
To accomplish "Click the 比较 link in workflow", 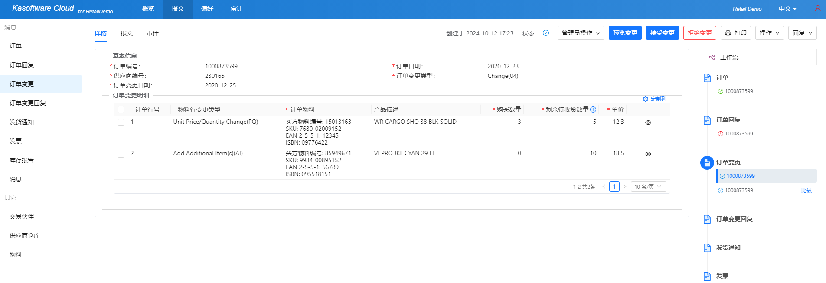I will coord(806,190).
